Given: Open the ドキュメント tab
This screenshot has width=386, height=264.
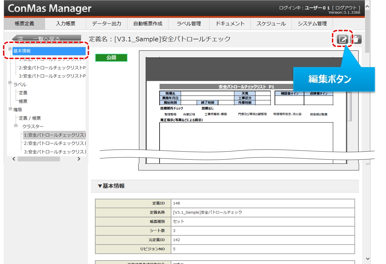Looking at the screenshot, I should click(x=230, y=23).
